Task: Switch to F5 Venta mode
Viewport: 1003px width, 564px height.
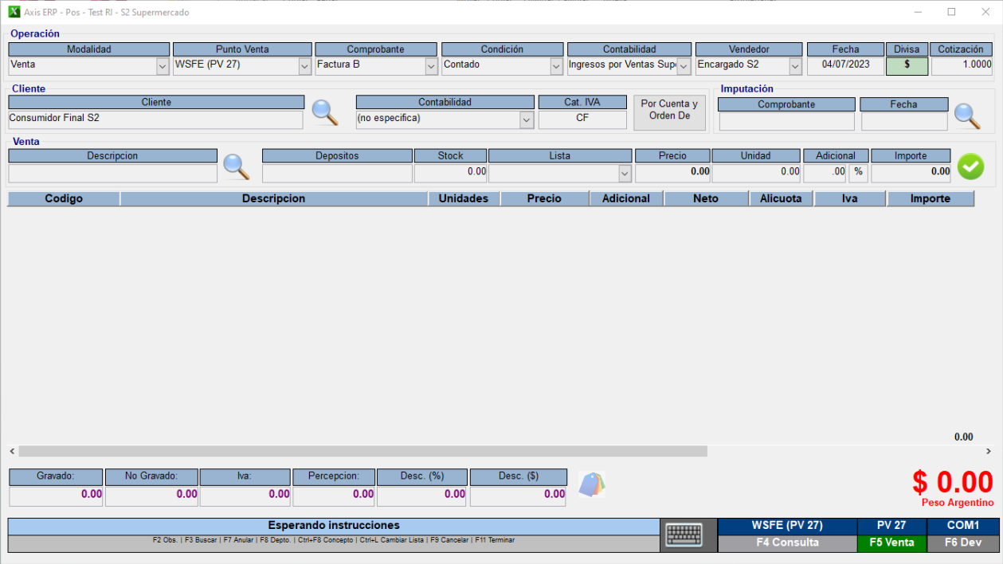Action: tap(891, 542)
